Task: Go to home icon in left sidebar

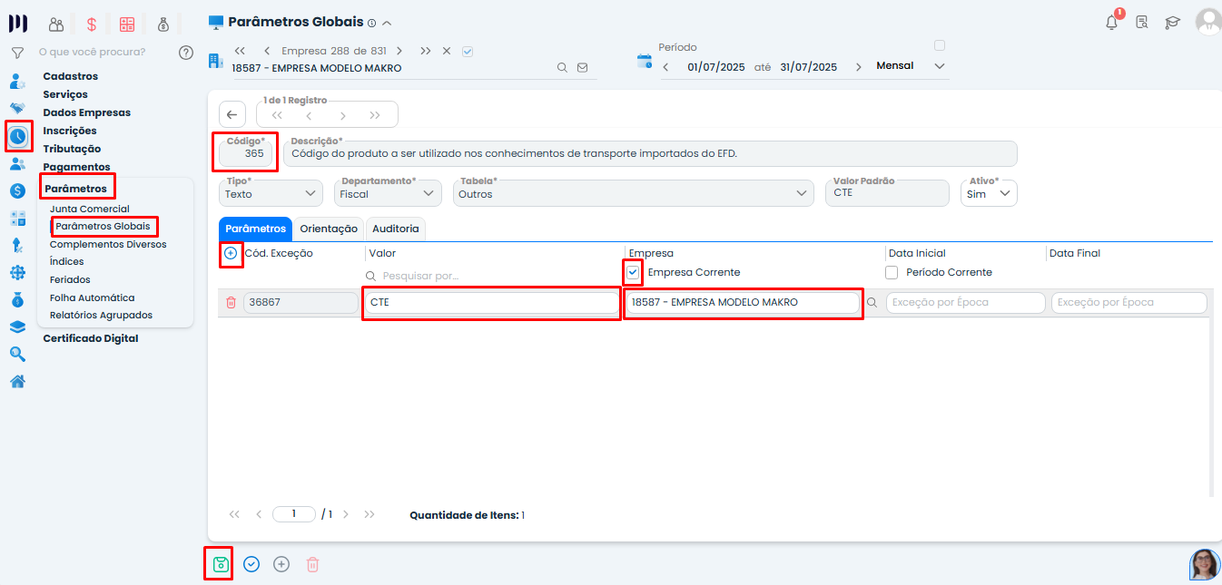Action: [17, 381]
